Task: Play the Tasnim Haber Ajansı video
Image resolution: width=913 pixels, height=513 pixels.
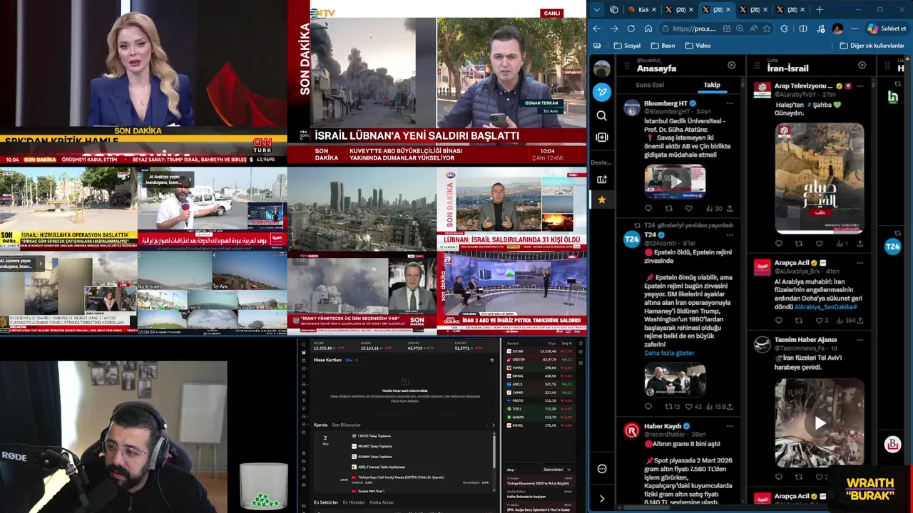Action: click(820, 423)
